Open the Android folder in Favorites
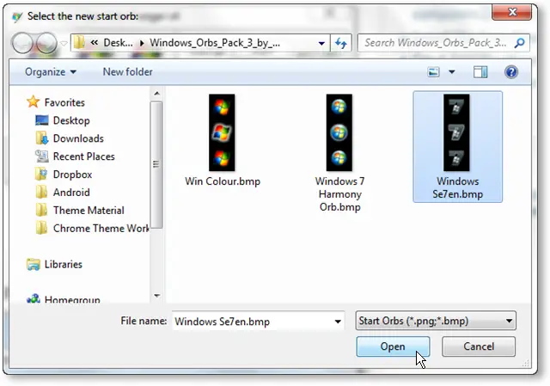The height and width of the screenshot is (386, 550). pyautogui.click(x=71, y=193)
